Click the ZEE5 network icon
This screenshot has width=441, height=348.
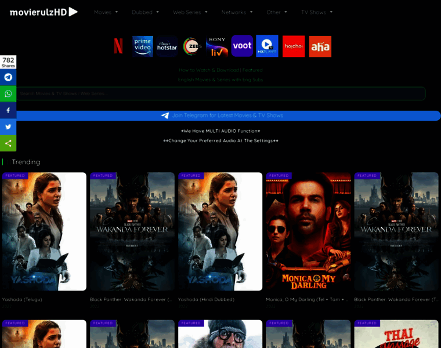click(x=191, y=46)
